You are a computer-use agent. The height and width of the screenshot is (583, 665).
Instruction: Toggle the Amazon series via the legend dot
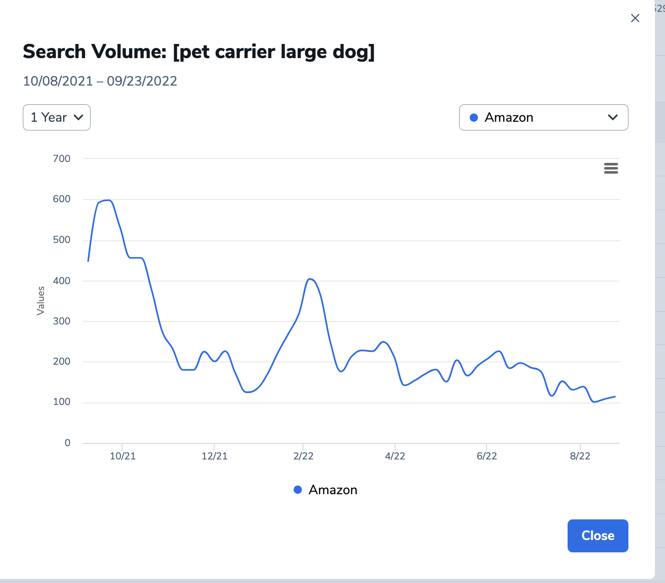[x=298, y=490]
